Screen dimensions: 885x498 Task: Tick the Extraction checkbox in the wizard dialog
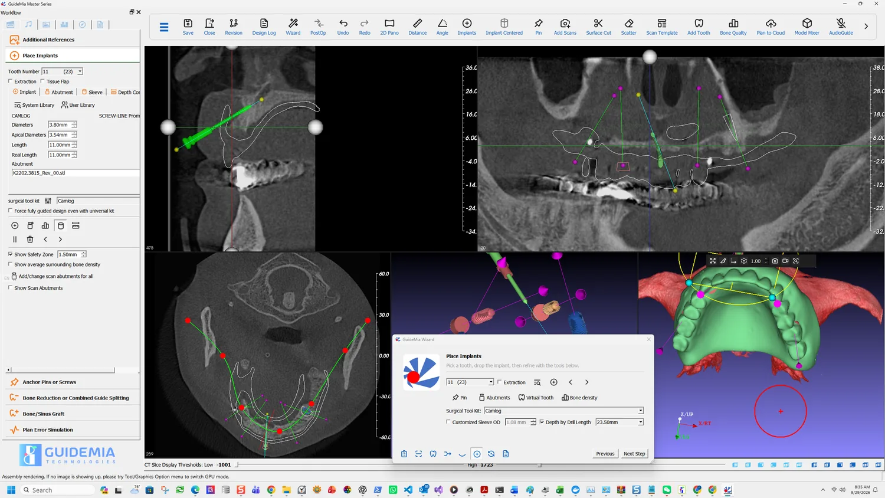pyautogui.click(x=500, y=382)
